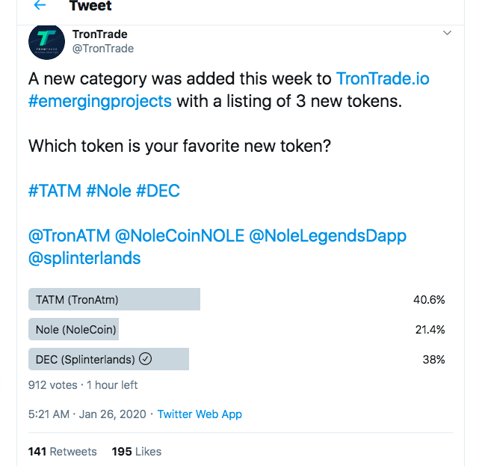View the 141 Retweets list
Viewport: 482px width, 466px height.
click(x=63, y=451)
